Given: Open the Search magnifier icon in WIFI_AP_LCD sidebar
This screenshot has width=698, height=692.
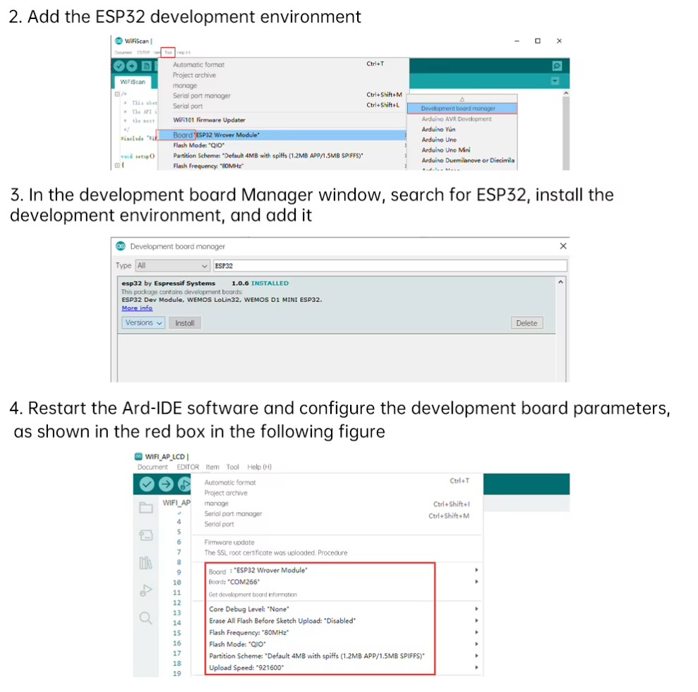Looking at the screenshot, I should (145, 618).
